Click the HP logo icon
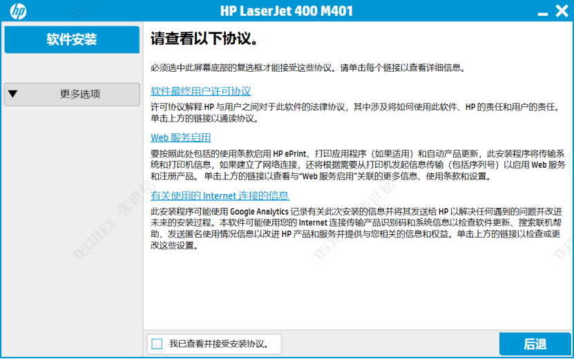The image size is (574, 359). [x=18, y=11]
